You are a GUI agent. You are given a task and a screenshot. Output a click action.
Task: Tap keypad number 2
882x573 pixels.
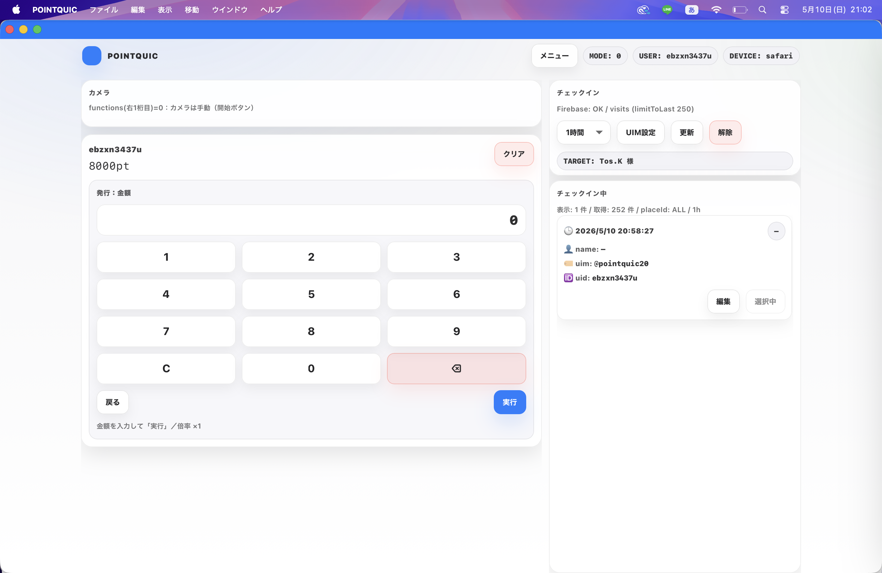pyautogui.click(x=311, y=257)
